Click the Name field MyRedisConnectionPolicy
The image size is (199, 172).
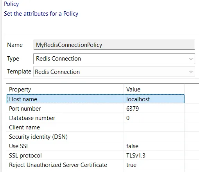point(114,45)
